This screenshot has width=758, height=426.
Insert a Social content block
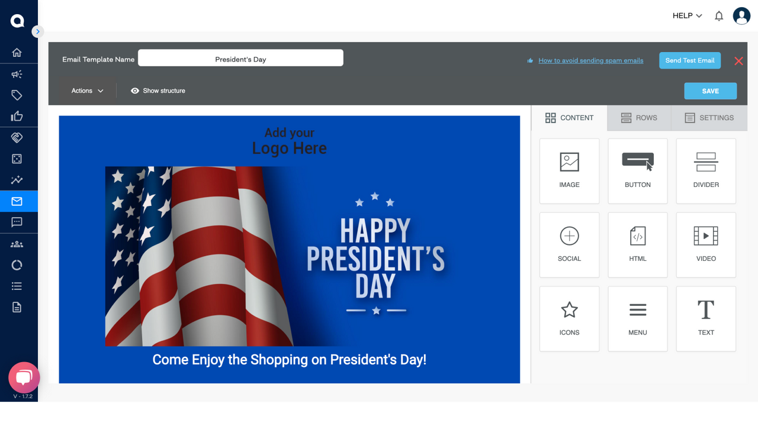569,245
